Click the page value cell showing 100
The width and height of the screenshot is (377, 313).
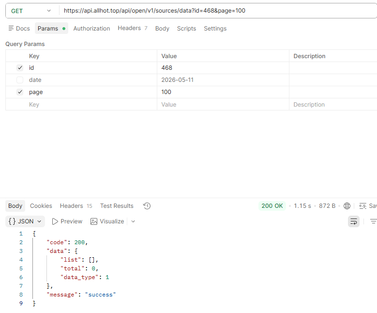(223, 92)
